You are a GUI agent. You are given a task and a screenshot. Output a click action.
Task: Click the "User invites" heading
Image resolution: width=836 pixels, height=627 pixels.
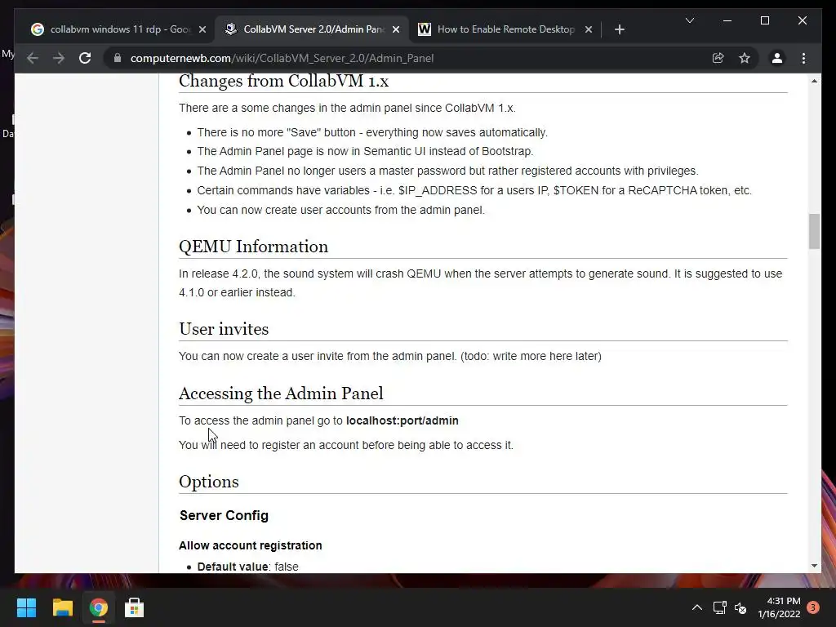pos(224,329)
